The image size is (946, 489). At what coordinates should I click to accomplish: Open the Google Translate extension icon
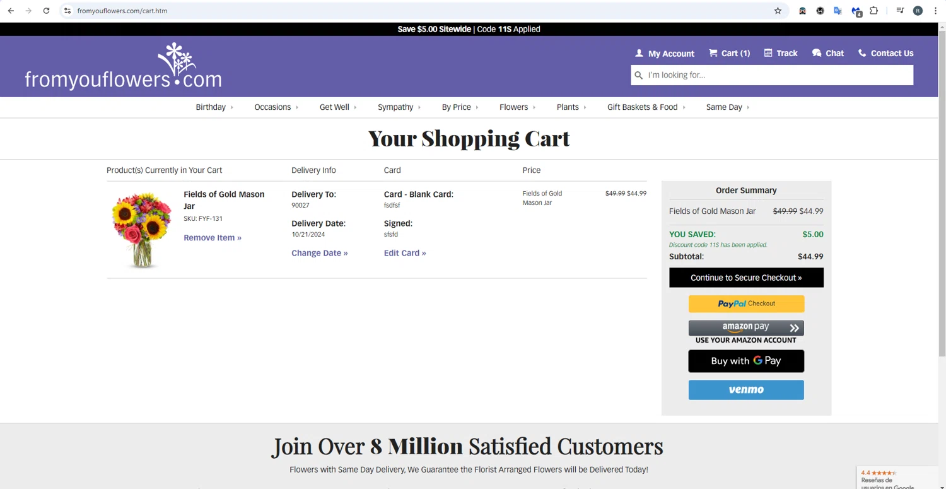click(x=838, y=11)
